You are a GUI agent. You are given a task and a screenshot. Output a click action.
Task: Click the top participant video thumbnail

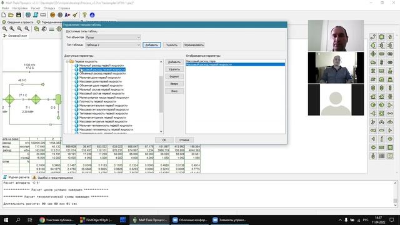(x=336, y=36)
